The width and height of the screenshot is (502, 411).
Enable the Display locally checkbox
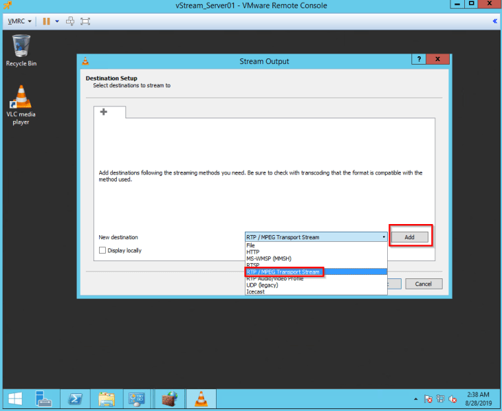point(102,250)
